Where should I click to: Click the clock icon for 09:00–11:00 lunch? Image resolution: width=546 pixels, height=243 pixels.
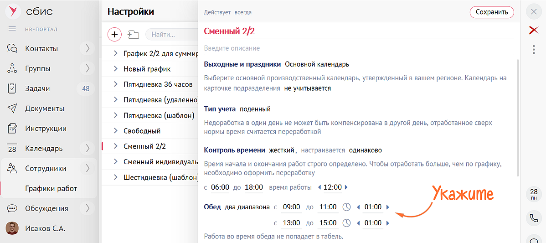click(x=346, y=207)
